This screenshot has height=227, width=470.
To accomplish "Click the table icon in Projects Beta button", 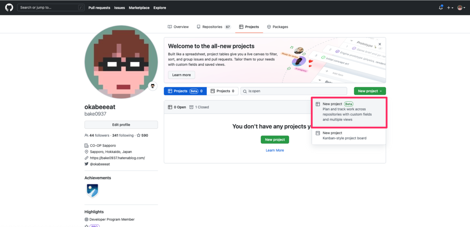I will [170, 91].
